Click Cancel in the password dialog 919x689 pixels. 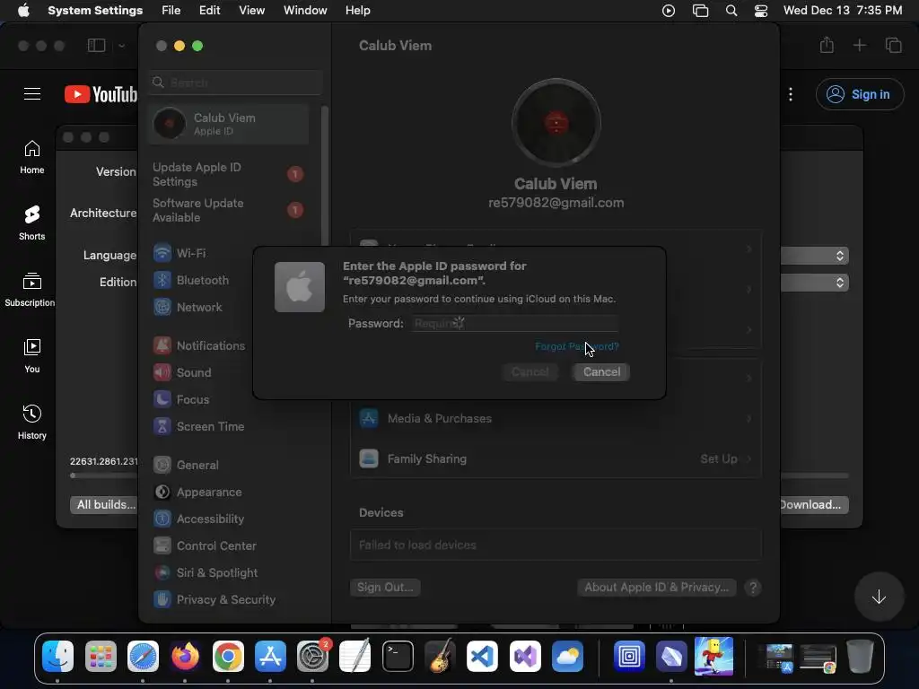(x=600, y=372)
